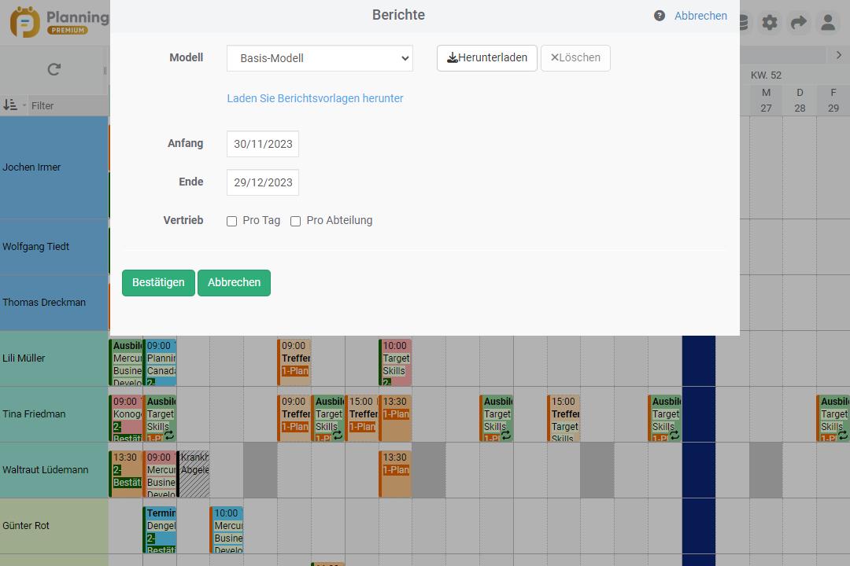Viewport: 850px width, 566px height.
Task: Click the green Abbrechen button
Action: tap(234, 283)
